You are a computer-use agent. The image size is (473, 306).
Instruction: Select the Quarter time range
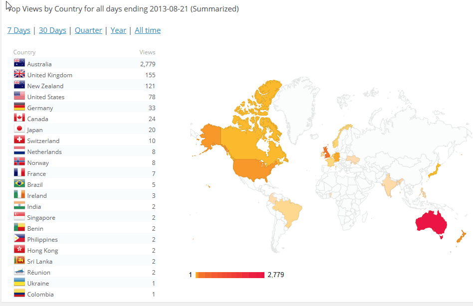tap(88, 30)
